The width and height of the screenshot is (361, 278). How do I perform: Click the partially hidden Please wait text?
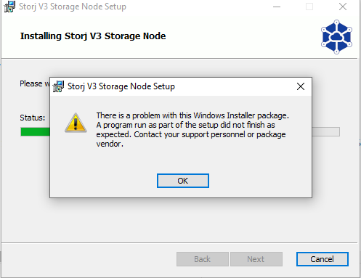coord(35,83)
